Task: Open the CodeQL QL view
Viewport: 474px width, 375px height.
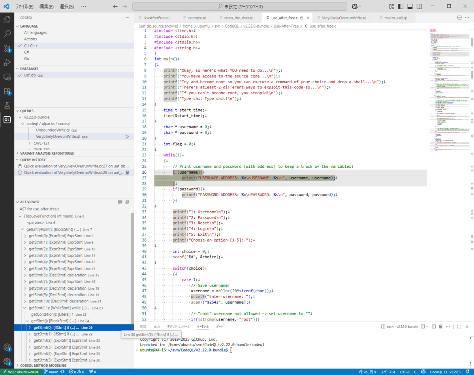Action: pyautogui.click(x=7, y=119)
